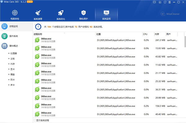The width and height of the screenshot is (186, 123).
Task: Click the 0.2% CPU value in 156.5 MB row
Action: pyautogui.click(x=146, y=106)
